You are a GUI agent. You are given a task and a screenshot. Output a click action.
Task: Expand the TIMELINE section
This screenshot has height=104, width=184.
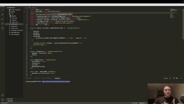(x=10, y=101)
